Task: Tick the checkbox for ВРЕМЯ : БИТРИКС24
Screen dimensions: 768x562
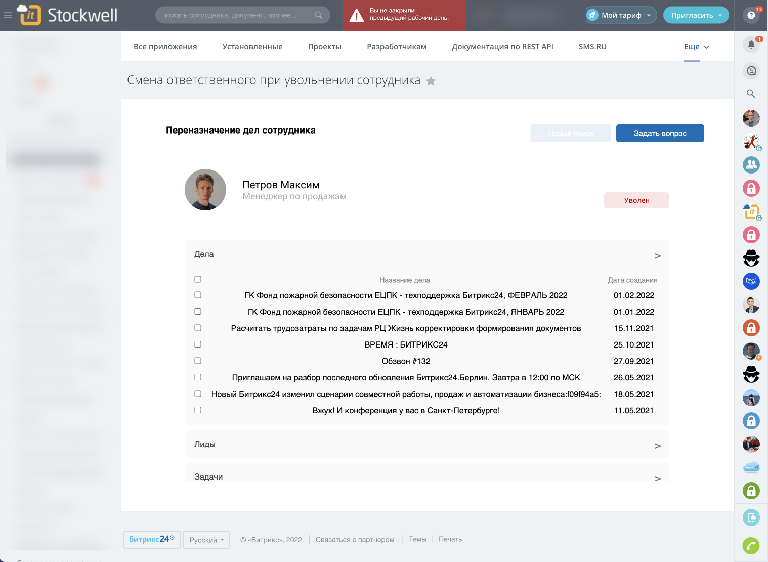Action: [x=198, y=344]
